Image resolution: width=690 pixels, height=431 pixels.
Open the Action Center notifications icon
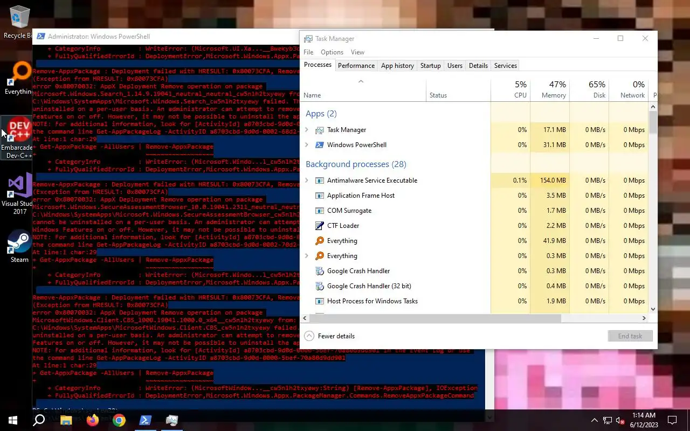pos(672,420)
